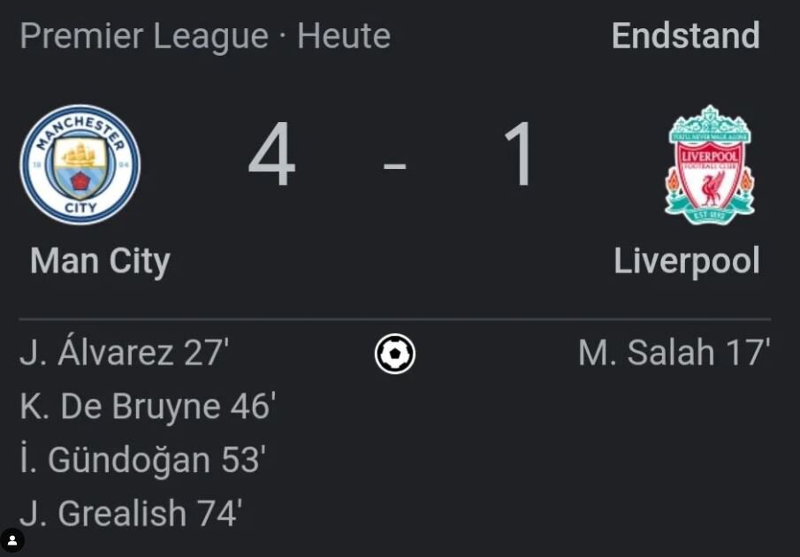Click the profile avatar icon
The width and height of the screenshot is (800, 557).
tap(12, 541)
